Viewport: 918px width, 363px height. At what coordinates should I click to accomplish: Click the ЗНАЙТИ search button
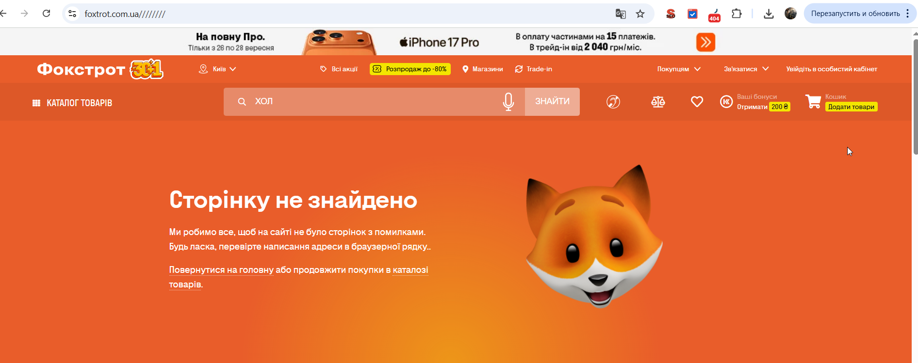click(x=552, y=102)
